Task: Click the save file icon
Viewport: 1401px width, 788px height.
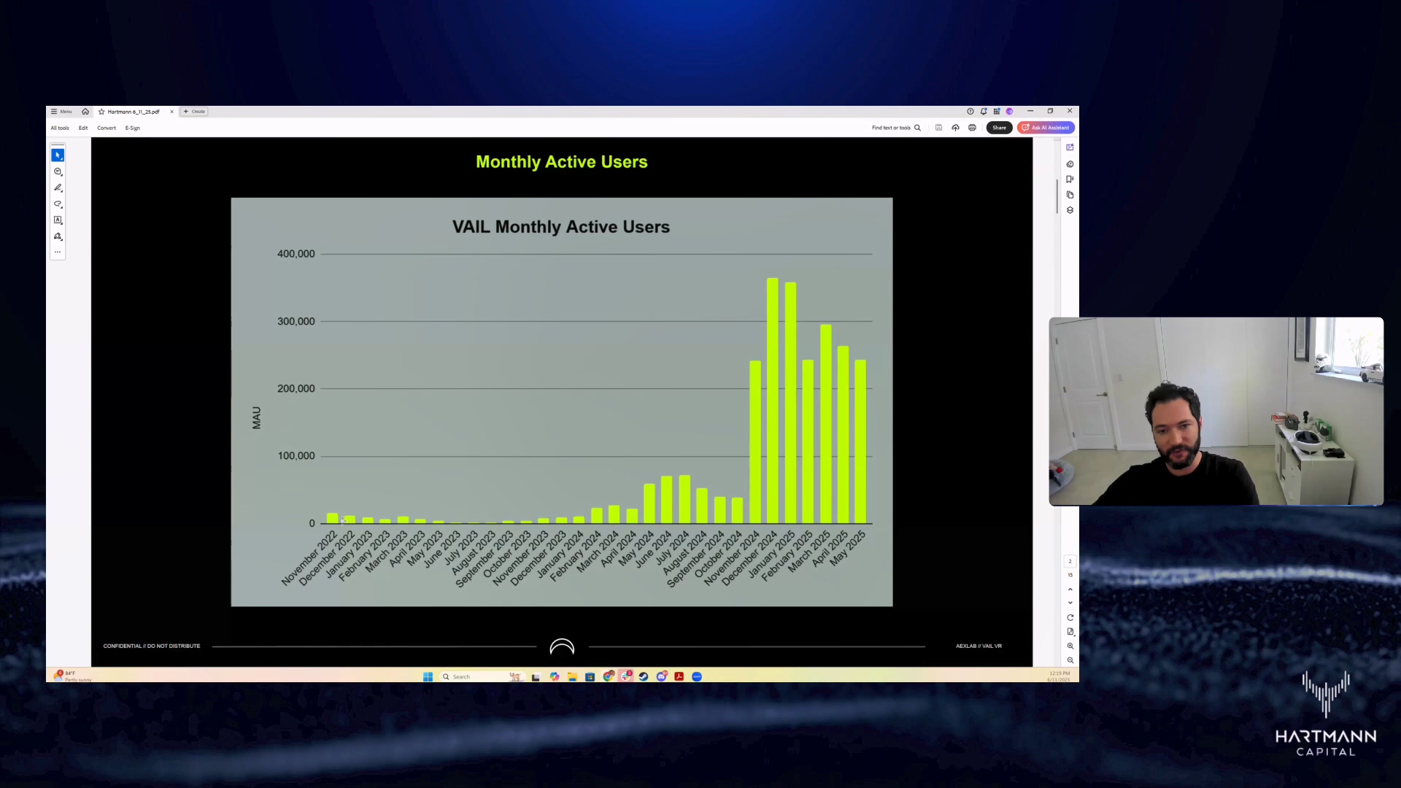Action: pos(938,128)
